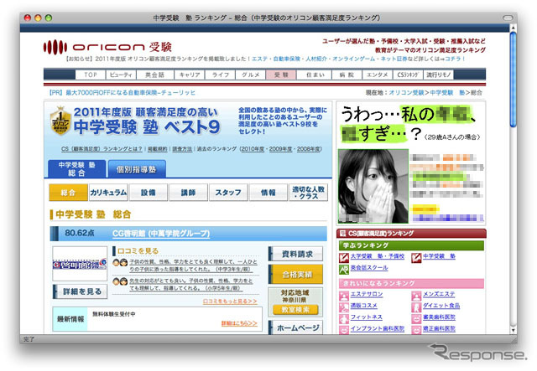Click the reviewer face icons beside the first review

(120, 262)
